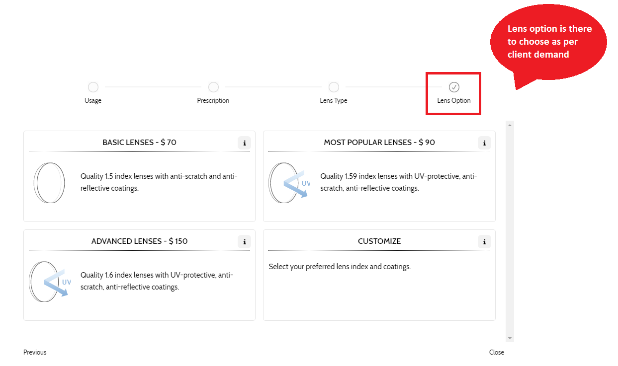618x366 pixels.
Task: Close the lens selection dialog
Action: pos(497,352)
